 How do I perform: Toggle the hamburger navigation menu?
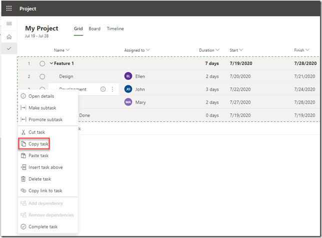pos(9,24)
